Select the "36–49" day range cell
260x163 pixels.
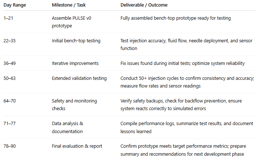pos(11,63)
